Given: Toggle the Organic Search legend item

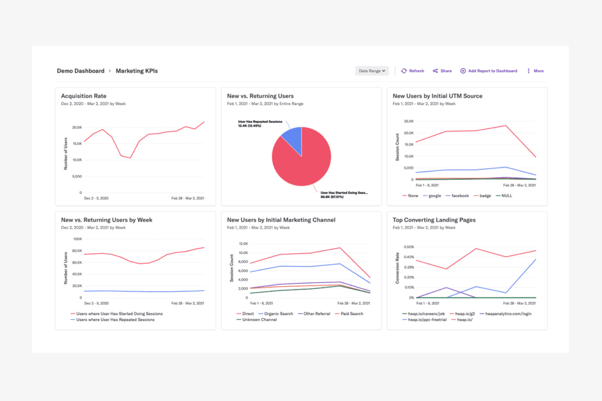Looking at the screenshot, I should point(275,314).
